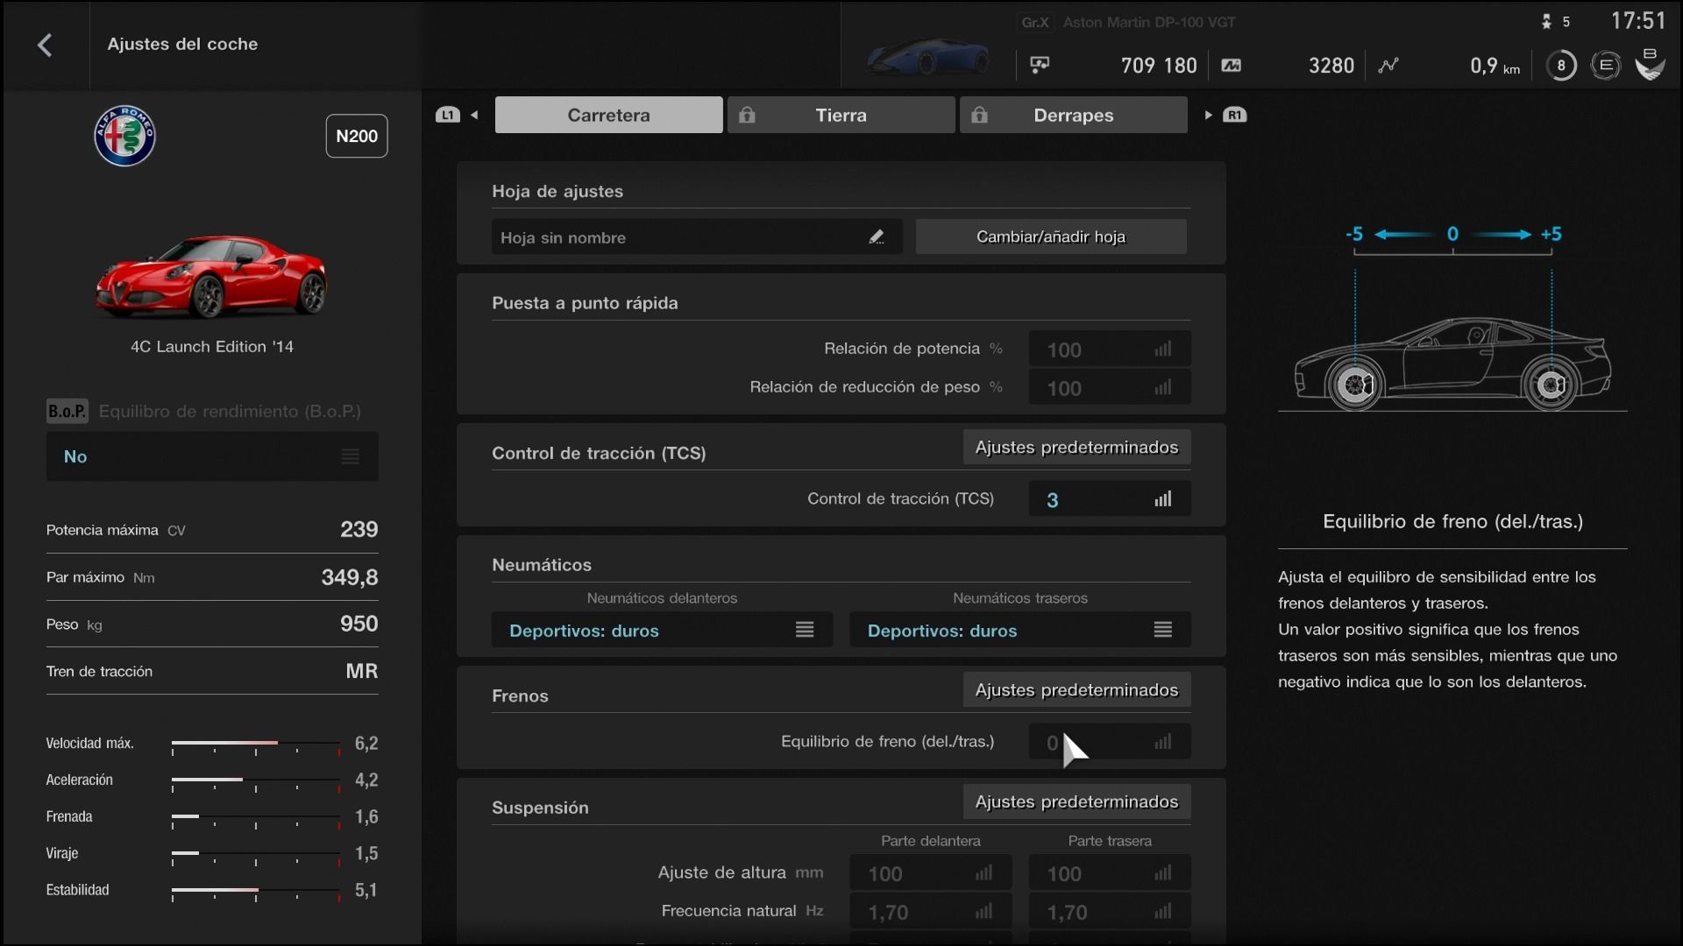Screen dimensions: 1683x946
Task: Click the pencil icon to rename sheet
Action: click(876, 237)
